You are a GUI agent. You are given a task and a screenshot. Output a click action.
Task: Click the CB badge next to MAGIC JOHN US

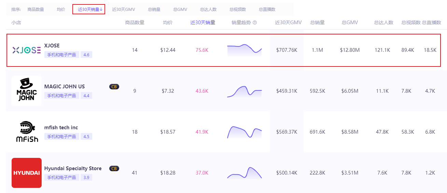pos(114,87)
